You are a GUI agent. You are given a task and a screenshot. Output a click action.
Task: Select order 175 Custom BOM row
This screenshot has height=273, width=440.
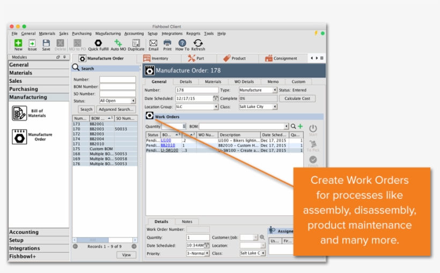click(105, 149)
